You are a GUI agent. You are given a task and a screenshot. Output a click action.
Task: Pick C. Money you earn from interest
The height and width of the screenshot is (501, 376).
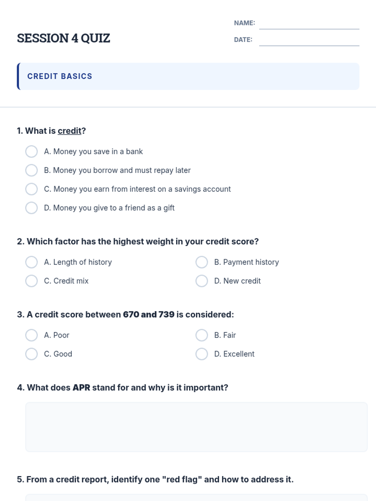[31, 189]
